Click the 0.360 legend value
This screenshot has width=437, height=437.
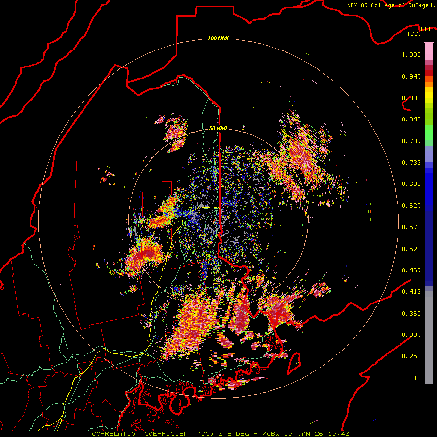tap(411, 314)
